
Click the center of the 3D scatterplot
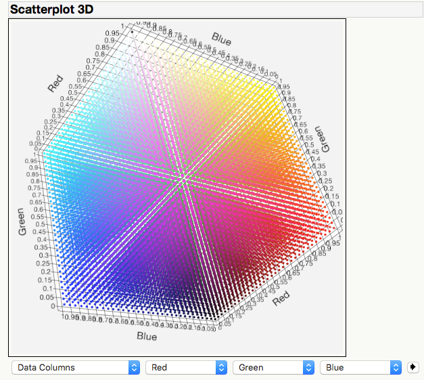coord(177,188)
